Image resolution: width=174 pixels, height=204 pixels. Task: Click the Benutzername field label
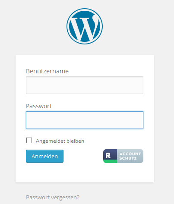coord(47,71)
